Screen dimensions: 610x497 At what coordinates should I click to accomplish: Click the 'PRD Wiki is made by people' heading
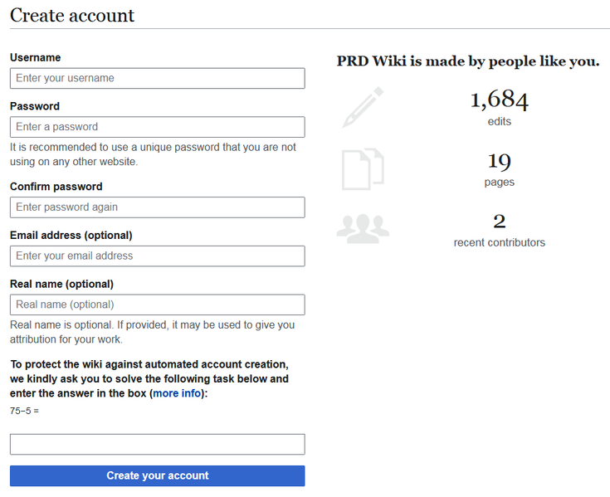468,61
